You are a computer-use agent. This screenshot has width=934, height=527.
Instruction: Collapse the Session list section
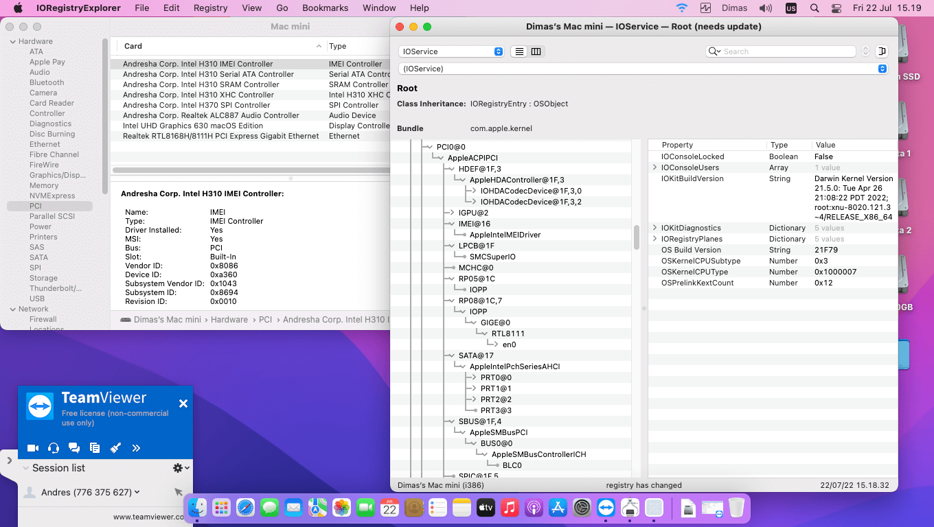(26, 468)
